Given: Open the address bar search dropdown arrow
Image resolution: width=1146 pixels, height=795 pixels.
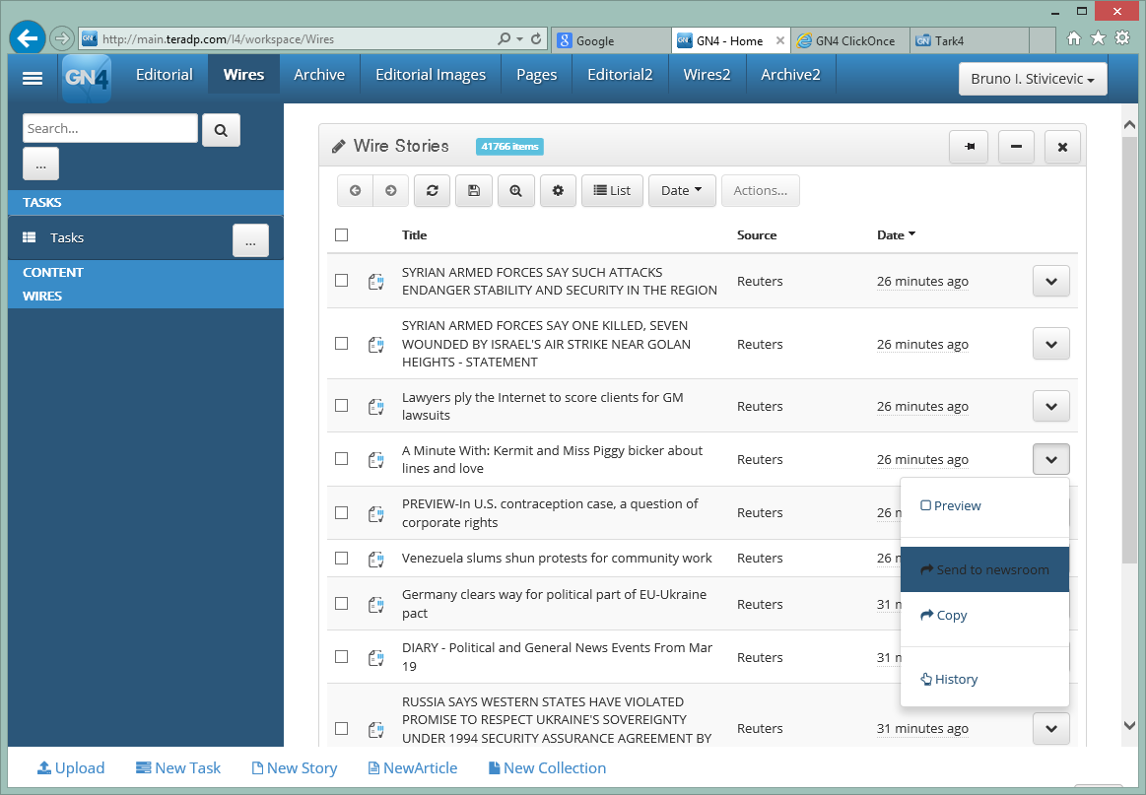Looking at the screenshot, I should coord(519,38).
